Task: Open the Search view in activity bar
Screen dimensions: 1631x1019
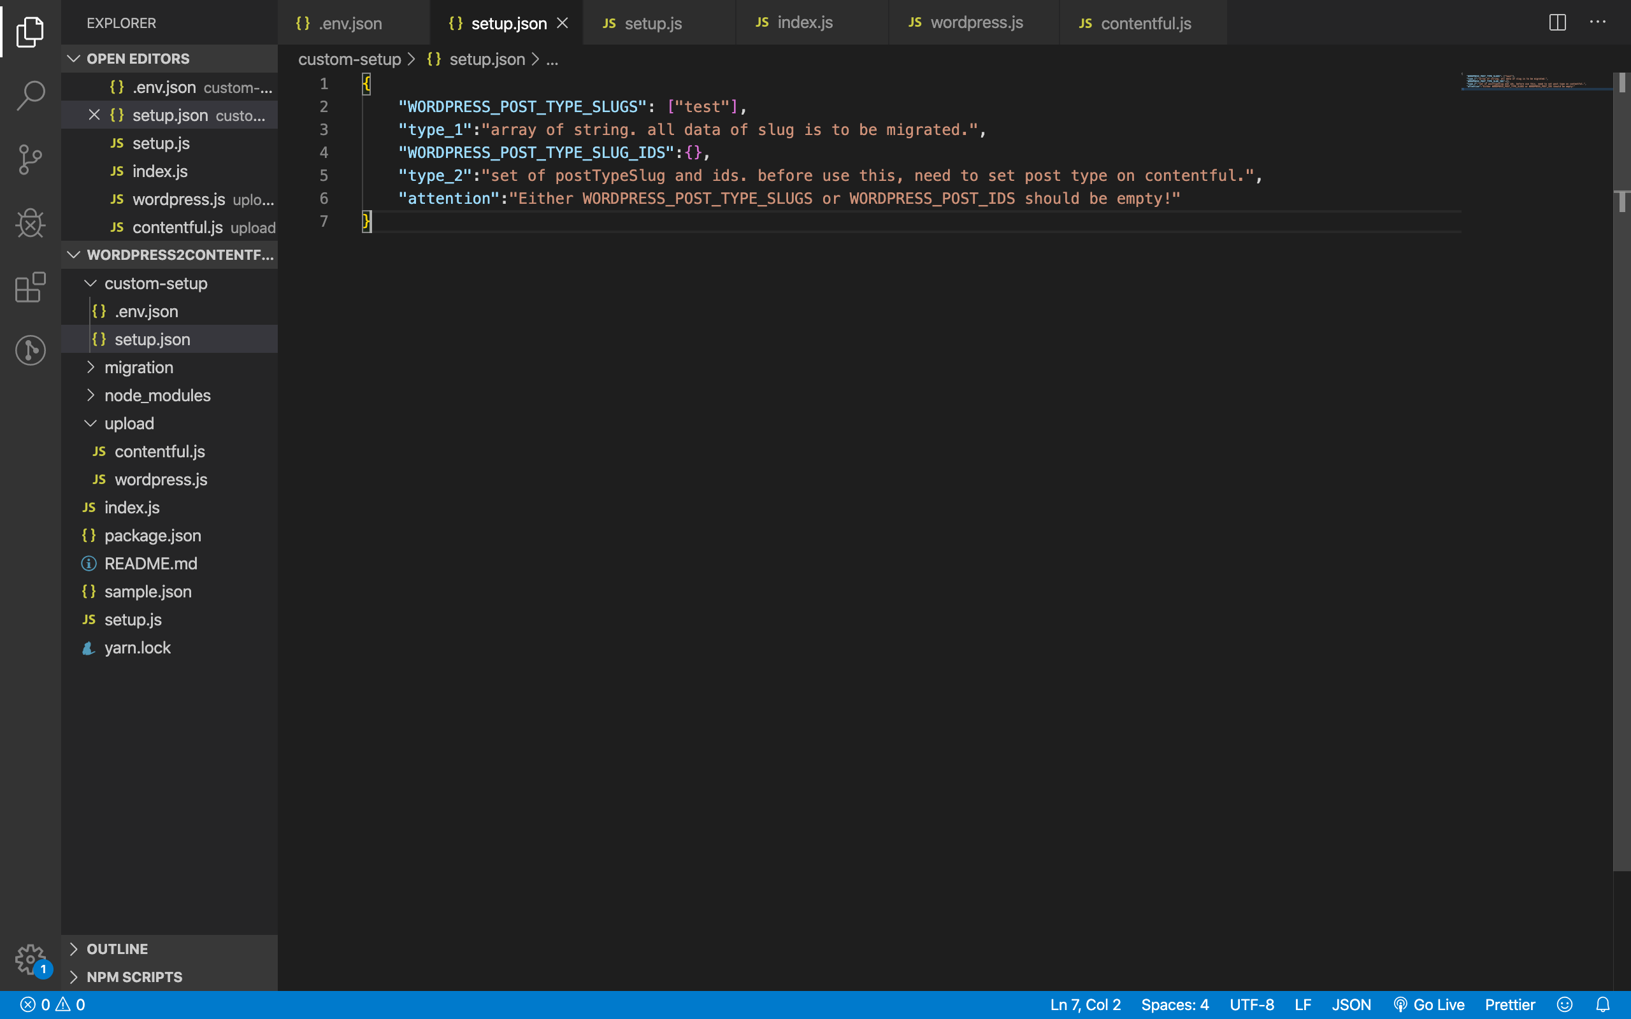Action: click(x=31, y=95)
